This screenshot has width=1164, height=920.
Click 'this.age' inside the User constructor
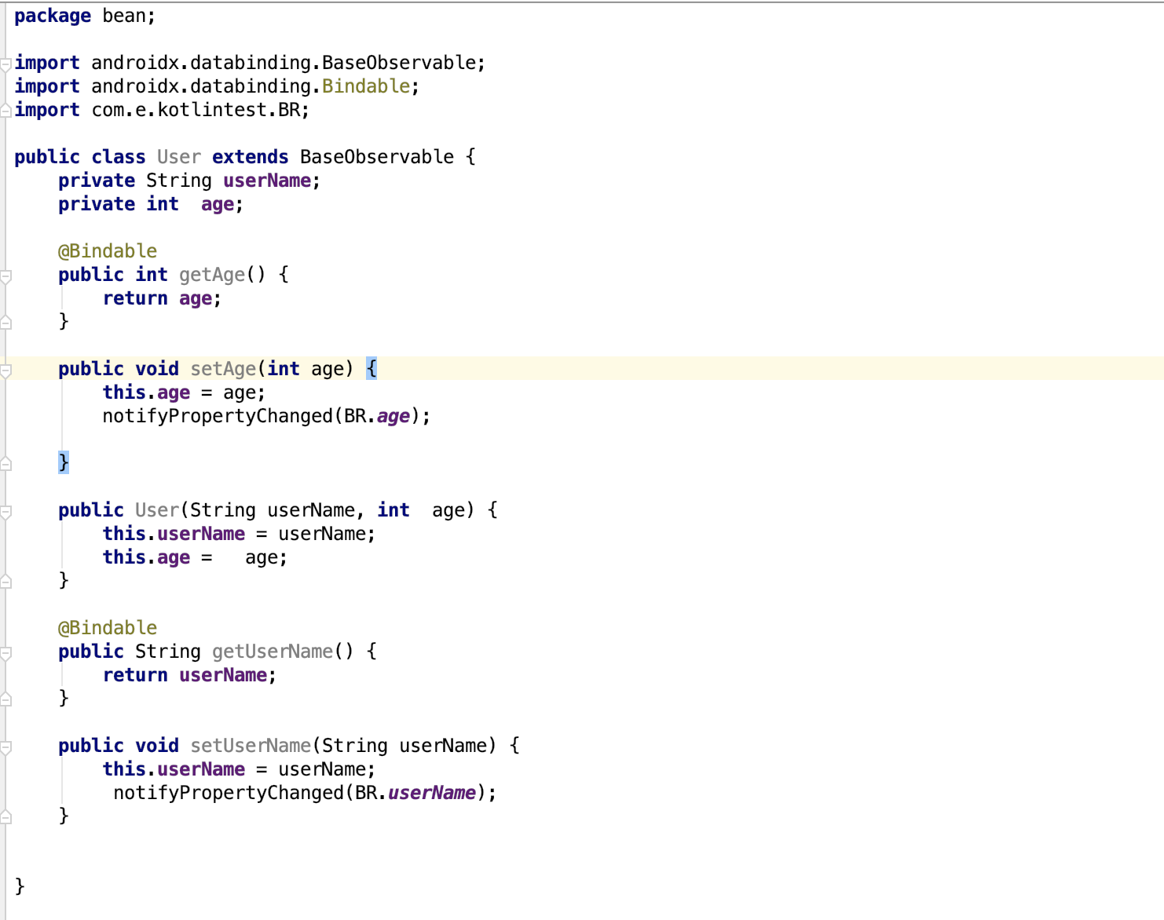click(146, 557)
